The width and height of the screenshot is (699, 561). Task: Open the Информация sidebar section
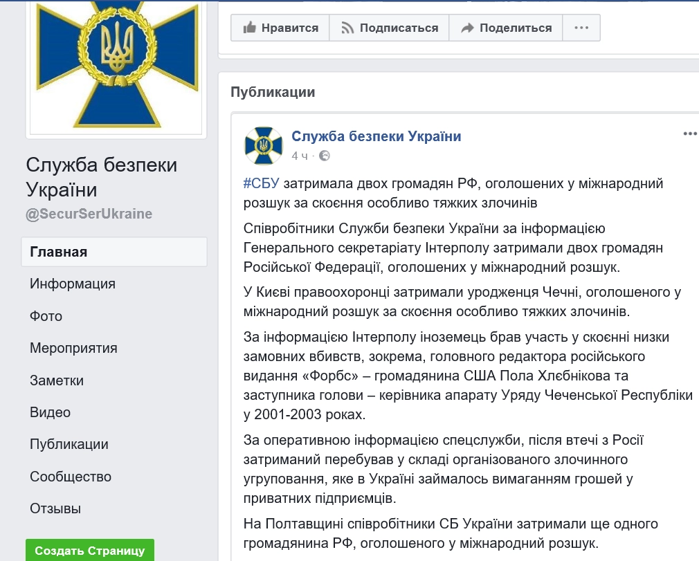[x=73, y=284]
